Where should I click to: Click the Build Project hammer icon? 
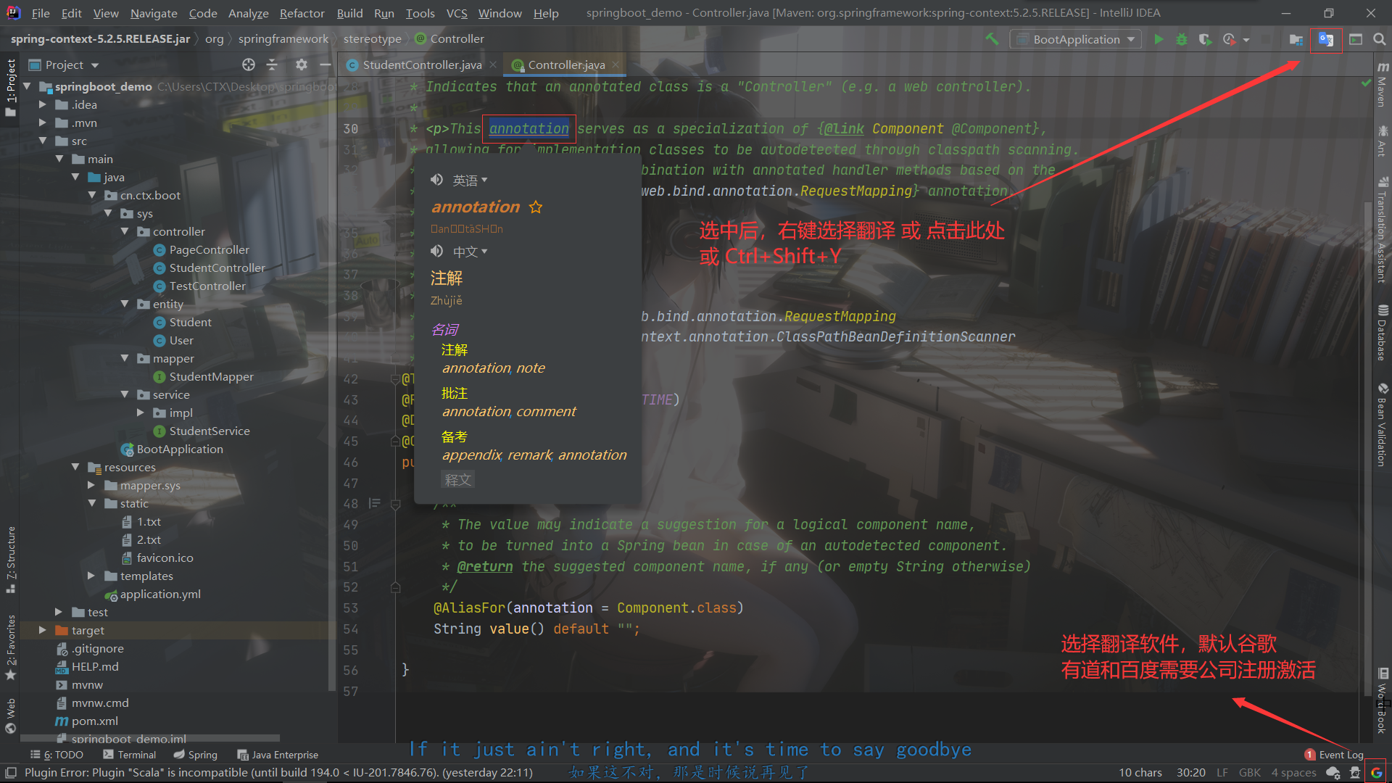click(x=992, y=39)
